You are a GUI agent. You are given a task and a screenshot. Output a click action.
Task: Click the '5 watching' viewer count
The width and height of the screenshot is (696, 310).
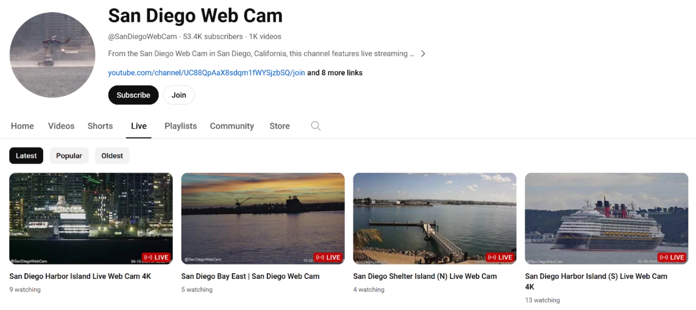(x=197, y=290)
